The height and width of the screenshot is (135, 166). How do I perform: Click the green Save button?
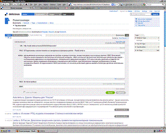coord(110,93)
